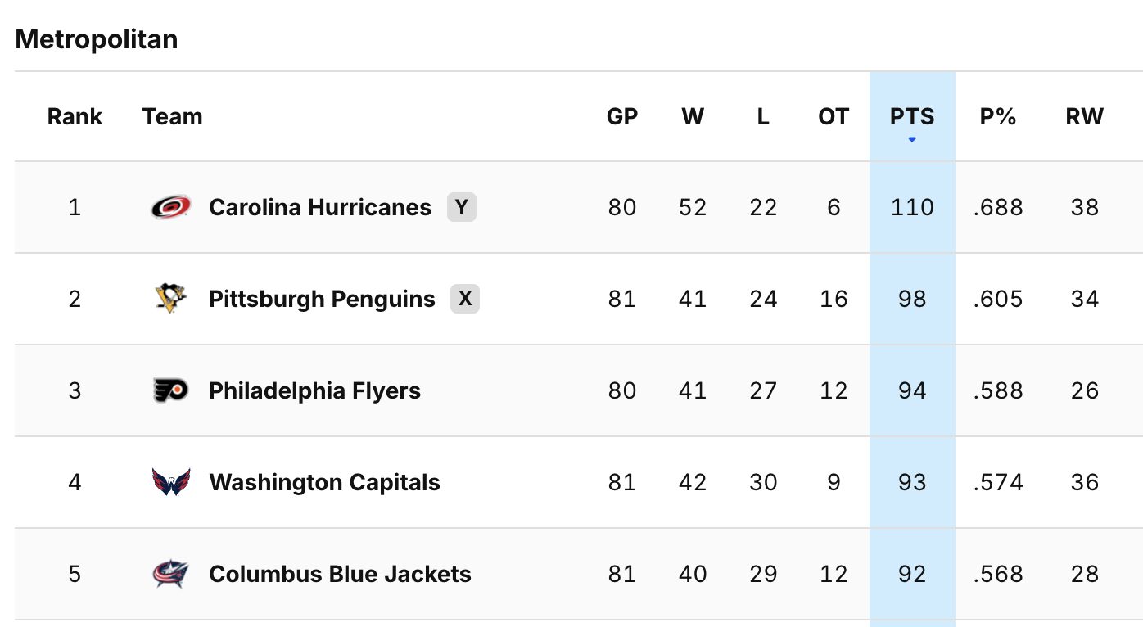Click the Y clinched badge beside Hurricanes
Image resolution: width=1143 pixels, height=627 pixels.
pyautogui.click(x=462, y=207)
